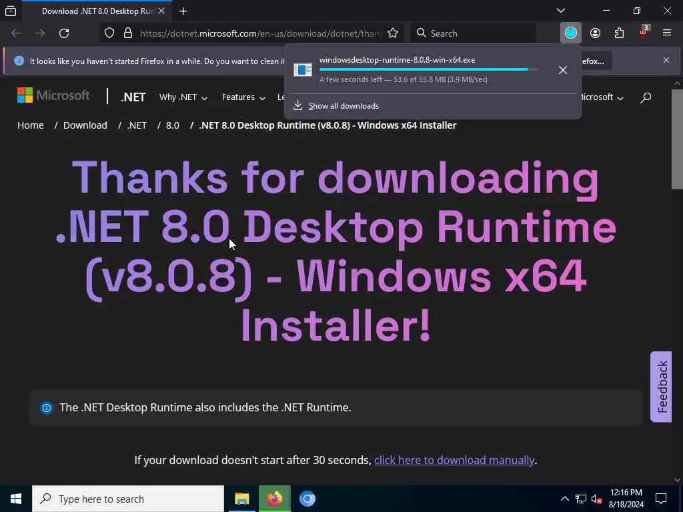Expand the Why .NET menu
Image resolution: width=683 pixels, height=512 pixels.
(183, 97)
